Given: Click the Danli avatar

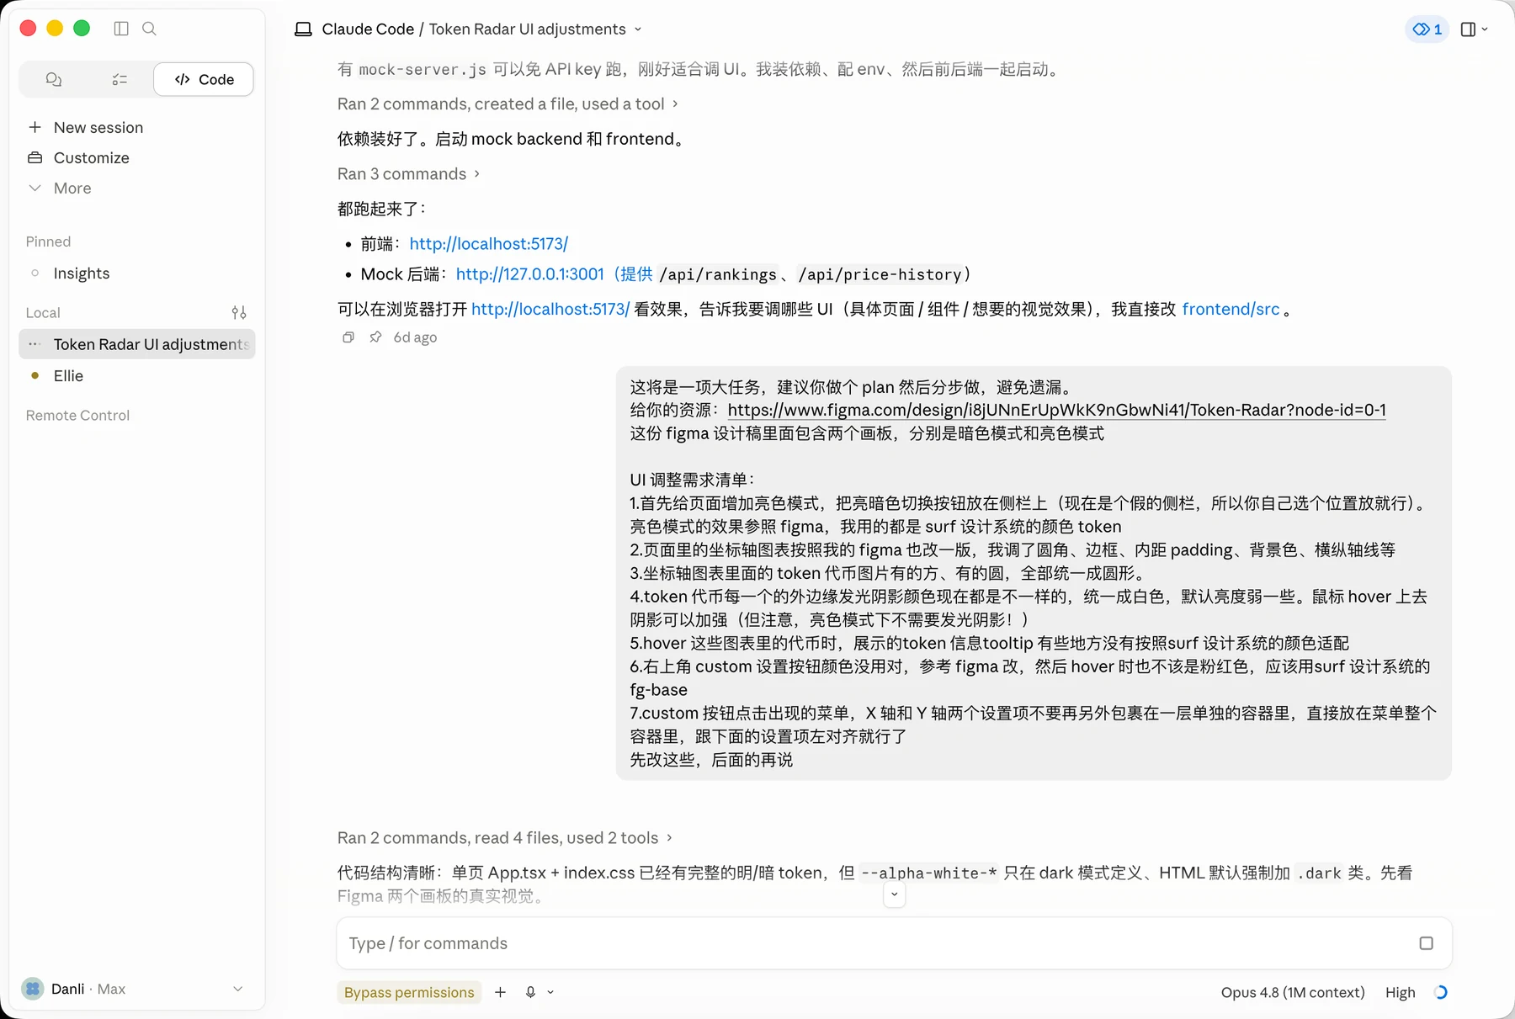Looking at the screenshot, I should coord(33,989).
